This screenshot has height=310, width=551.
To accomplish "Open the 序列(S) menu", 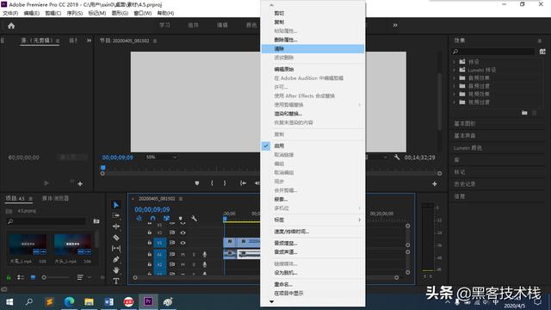I will click(75, 13).
